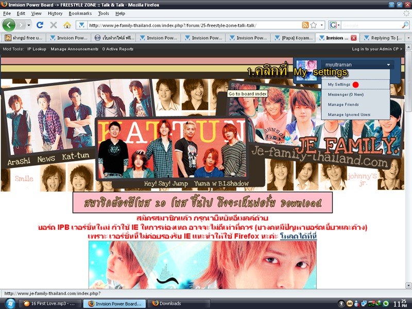This screenshot has height=309, width=412.
Task: Click the search magnifier icon
Action: [x=405, y=25]
